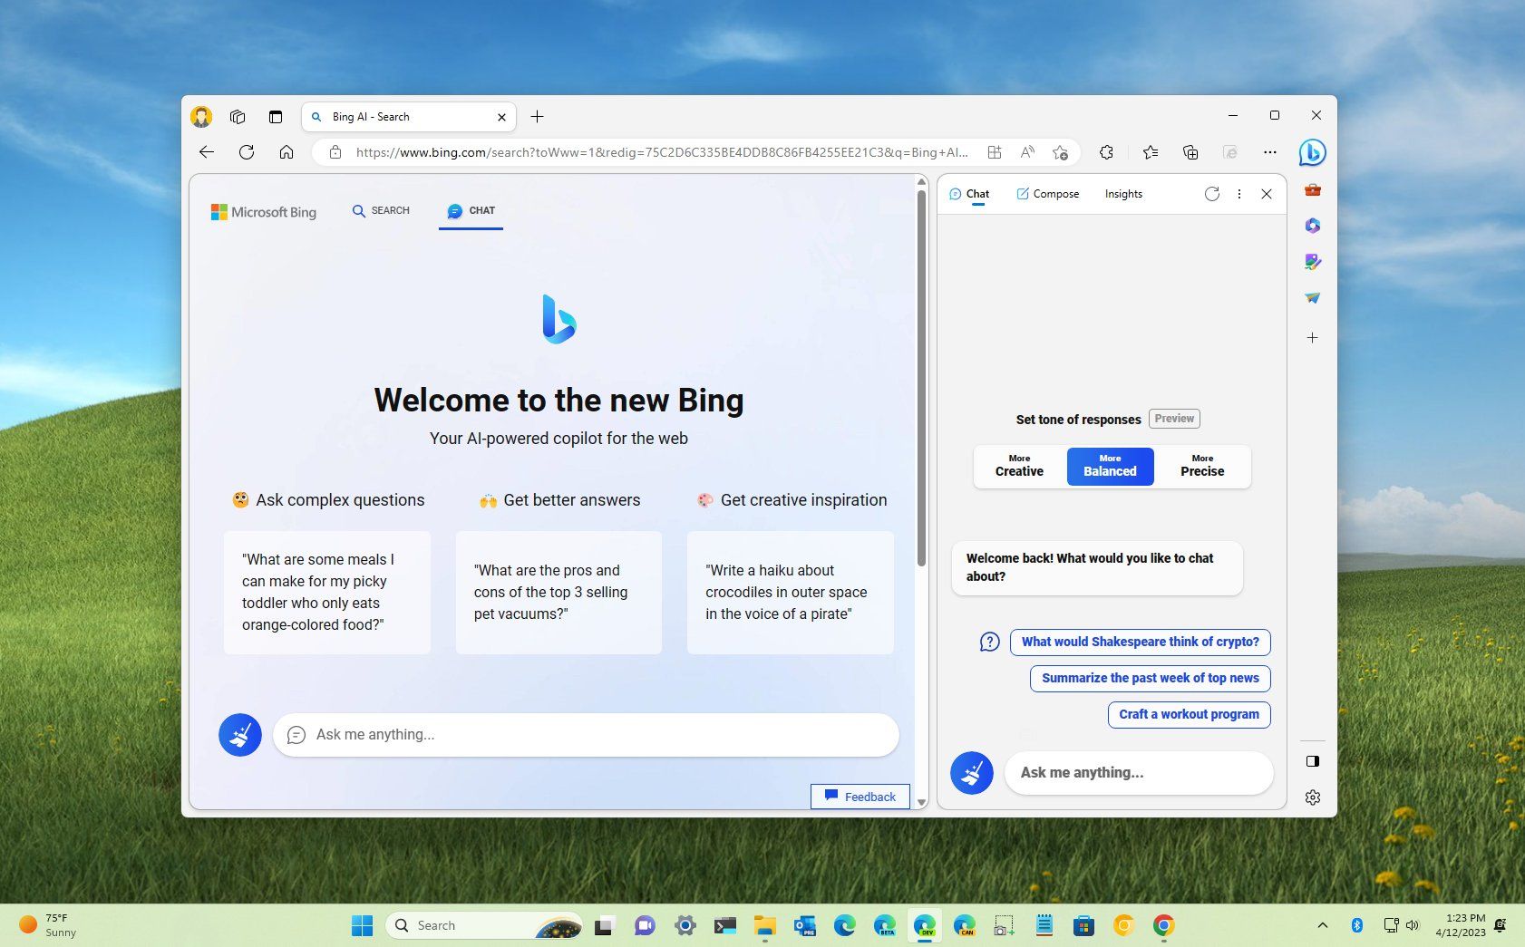Screen dimensions: 1525x947
Task: Keep More Balanced tone selected
Action: [x=1110, y=466]
